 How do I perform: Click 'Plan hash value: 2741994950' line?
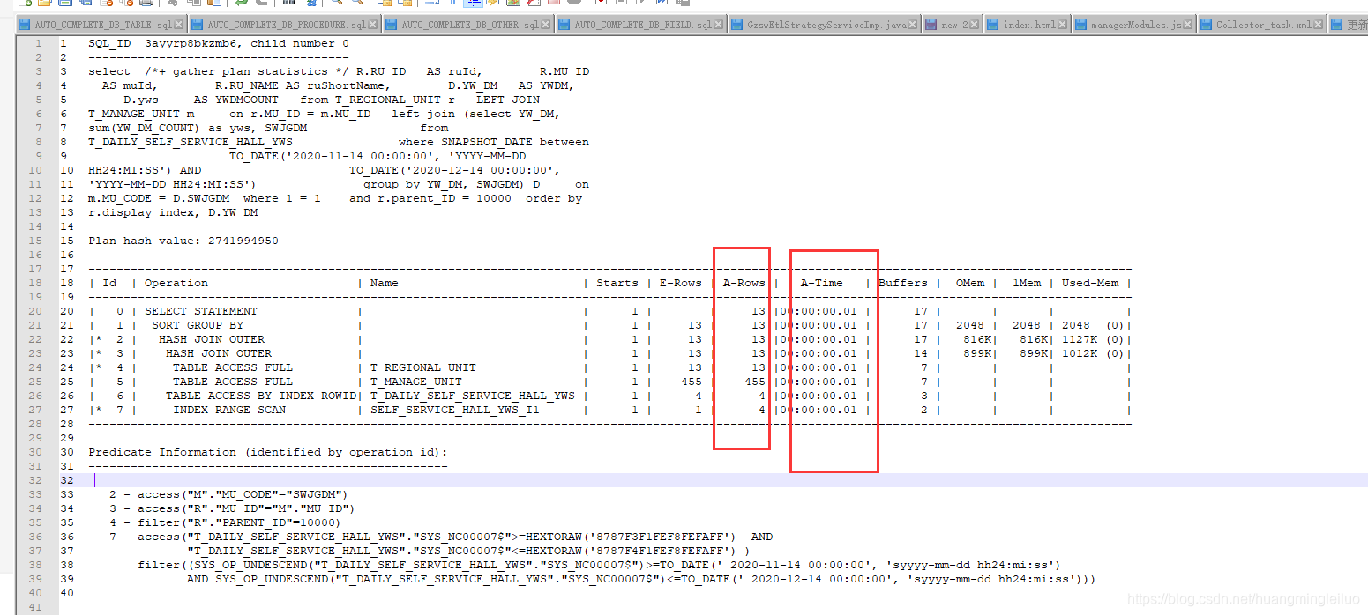coord(183,241)
